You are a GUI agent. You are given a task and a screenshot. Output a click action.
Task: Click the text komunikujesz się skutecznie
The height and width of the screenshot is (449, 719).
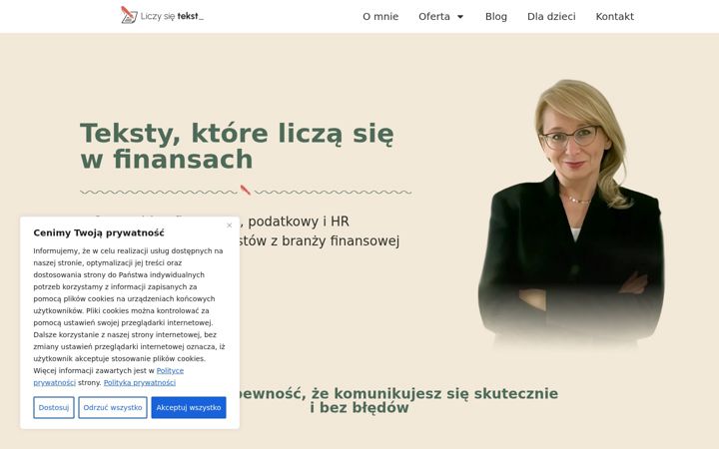click(445, 393)
